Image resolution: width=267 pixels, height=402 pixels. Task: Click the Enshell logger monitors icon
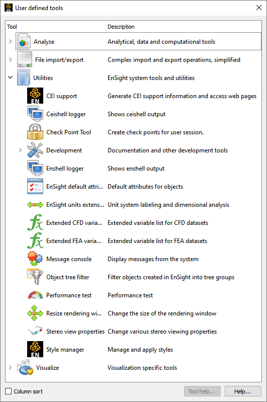(35, 168)
